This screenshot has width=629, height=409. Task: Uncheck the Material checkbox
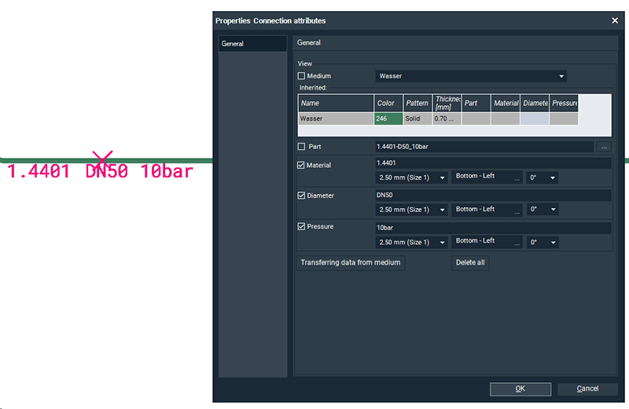(x=301, y=166)
